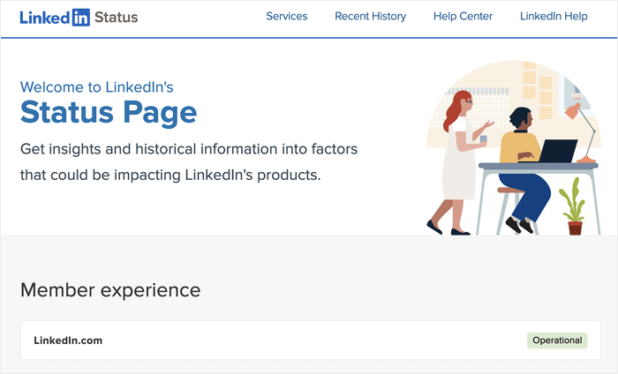Select the LinkedIn.com service row label
This screenshot has height=374, width=618.
(x=68, y=340)
